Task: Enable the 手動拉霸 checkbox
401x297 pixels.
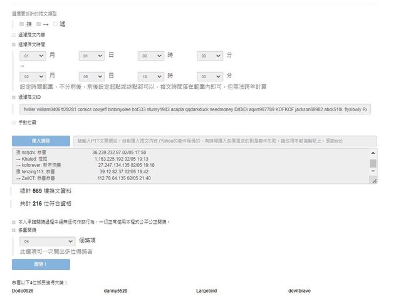Action: click(x=14, y=123)
